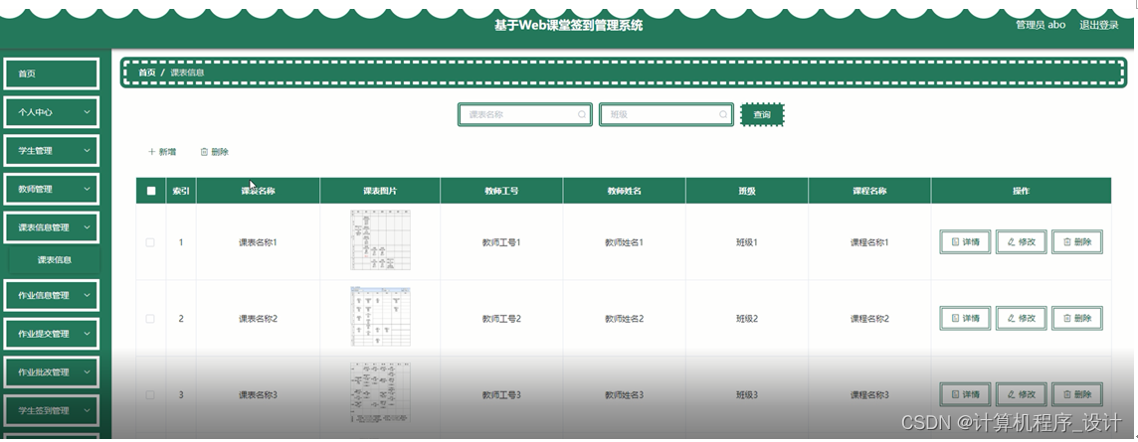Open the 首页 sidebar menu item
Screen dimensions: 1138x442
coord(51,74)
